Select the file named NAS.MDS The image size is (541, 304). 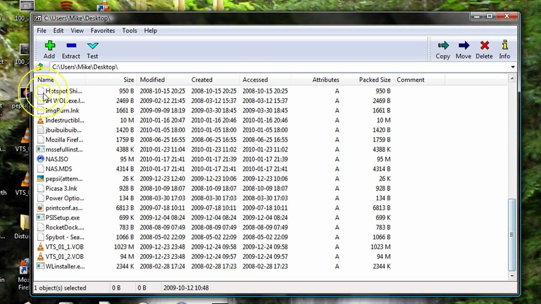(59, 169)
